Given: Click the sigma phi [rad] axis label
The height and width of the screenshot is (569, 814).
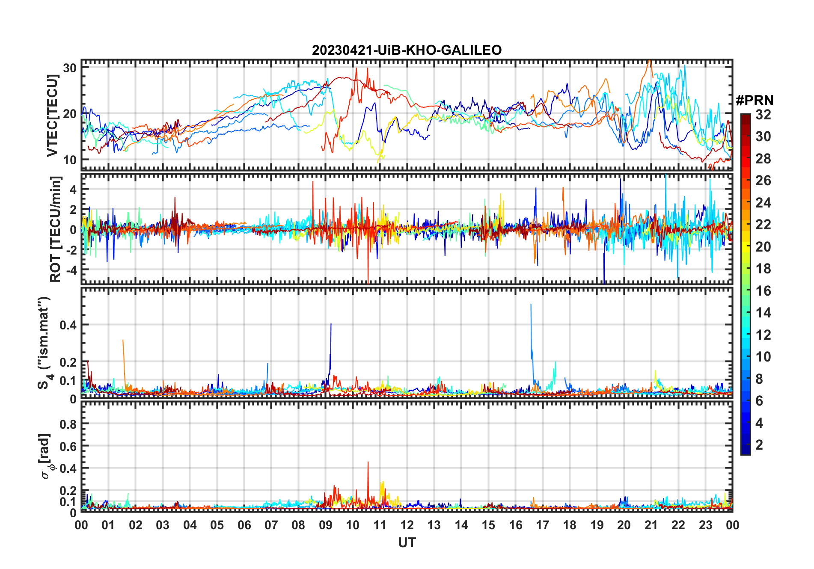Looking at the screenshot, I should 45,456.
